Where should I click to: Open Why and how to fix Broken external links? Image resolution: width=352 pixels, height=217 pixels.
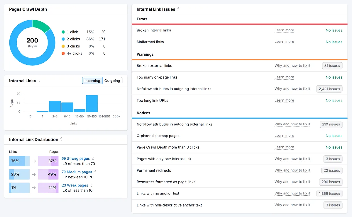click(x=292, y=66)
